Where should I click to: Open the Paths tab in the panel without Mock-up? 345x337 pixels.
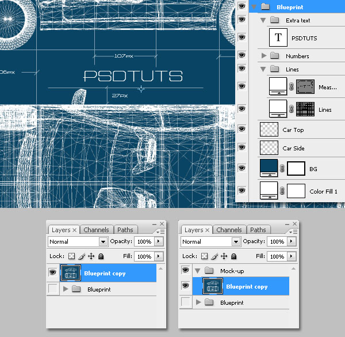coord(124,230)
